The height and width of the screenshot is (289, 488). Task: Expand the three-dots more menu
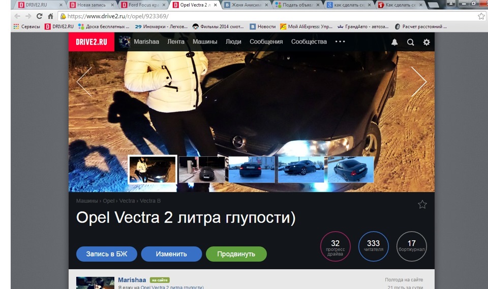click(x=340, y=41)
